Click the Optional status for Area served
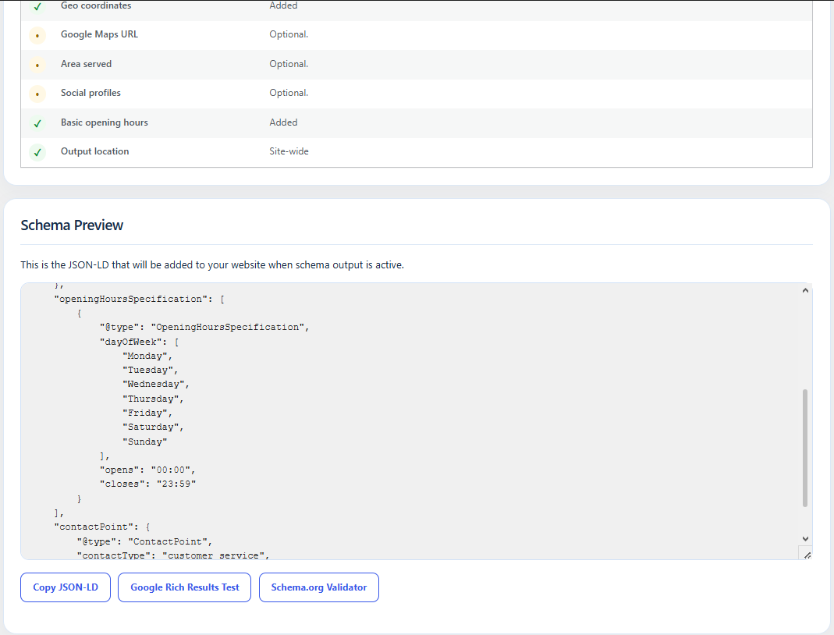Viewport: 834px width, 635px height. point(289,64)
